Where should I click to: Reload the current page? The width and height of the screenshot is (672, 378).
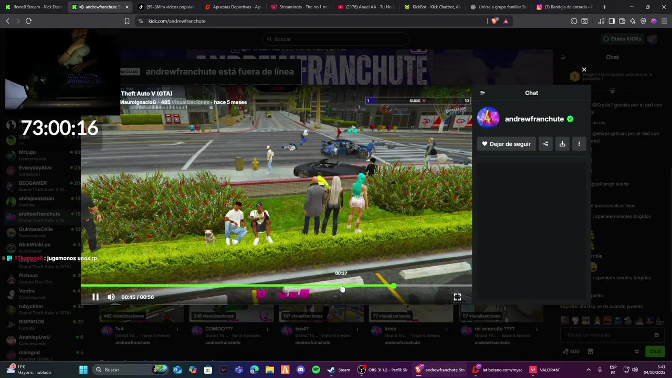click(28, 21)
